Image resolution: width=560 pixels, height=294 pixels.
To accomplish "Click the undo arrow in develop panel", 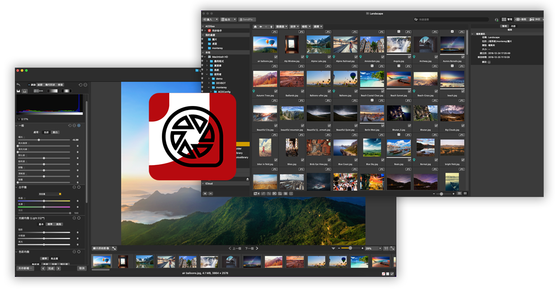I will (18, 84).
